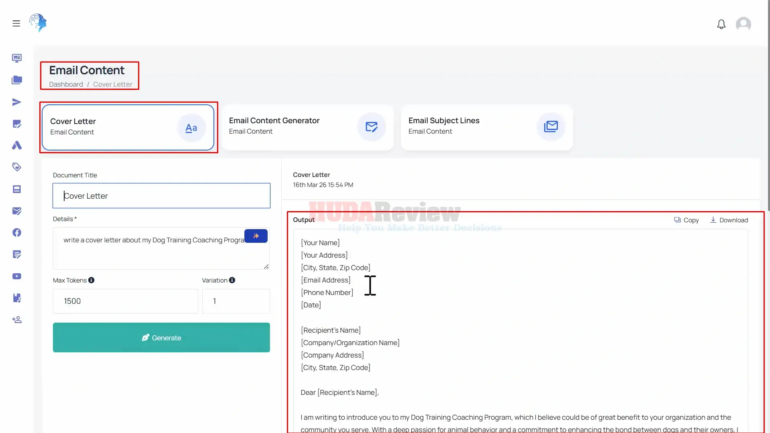The height and width of the screenshot is (433, 770).
Task: Click the '[Company Address]' line in output
Action: (x=332, y=355)
